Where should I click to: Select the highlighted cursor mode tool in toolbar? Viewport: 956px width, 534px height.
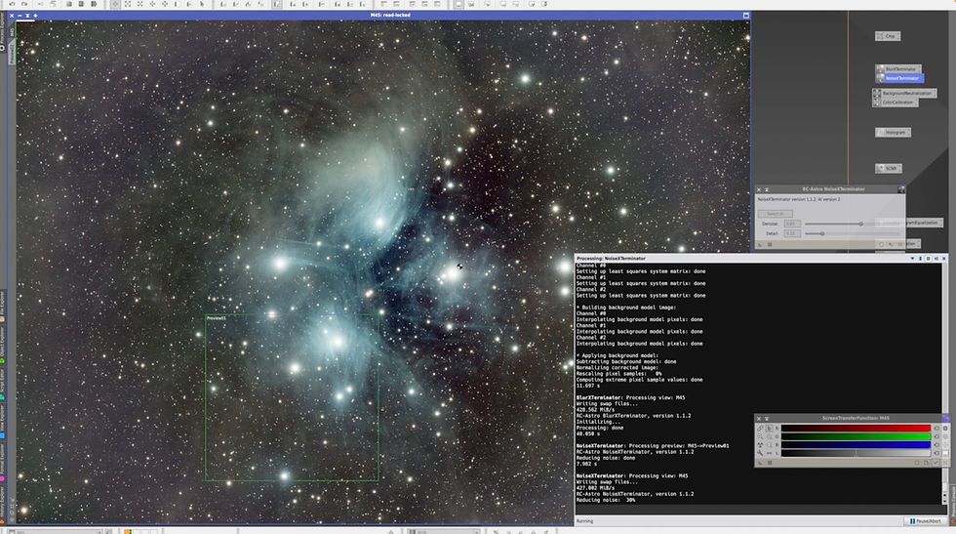(x=115, y=4)
